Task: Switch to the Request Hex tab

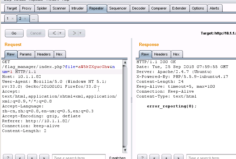Action: [59, 54]
